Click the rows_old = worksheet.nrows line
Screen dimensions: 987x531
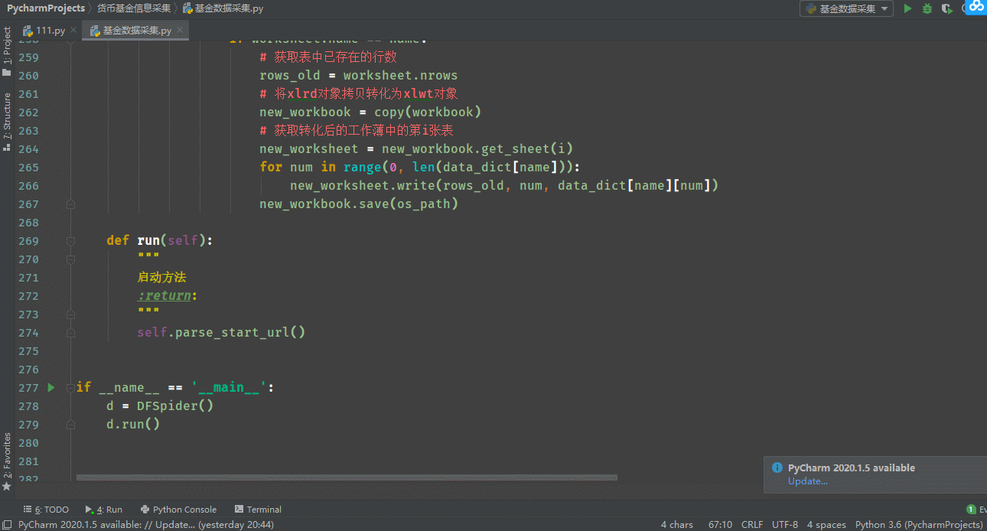pyautogui.click(x=358, y=75)
